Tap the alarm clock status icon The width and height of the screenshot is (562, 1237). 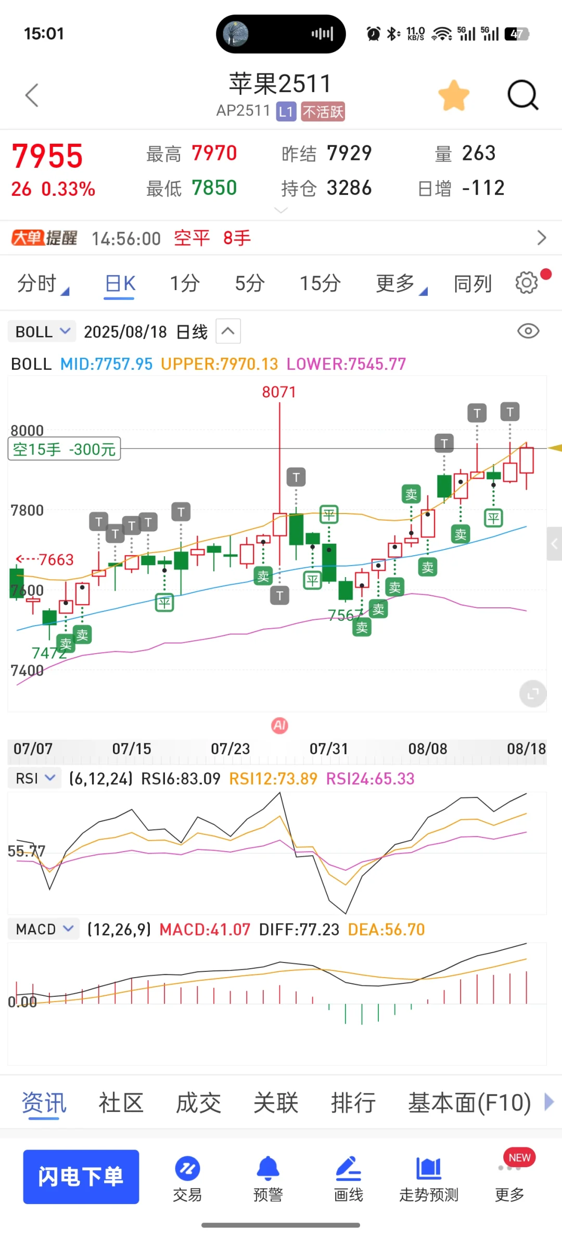[x=373, y=34]
